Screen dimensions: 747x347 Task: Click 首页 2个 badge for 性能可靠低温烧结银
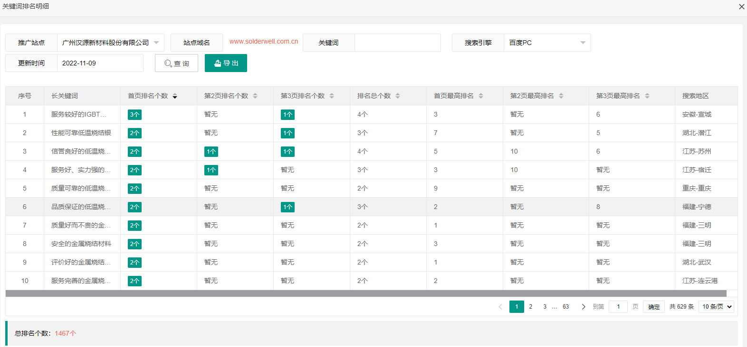[134, 133]
